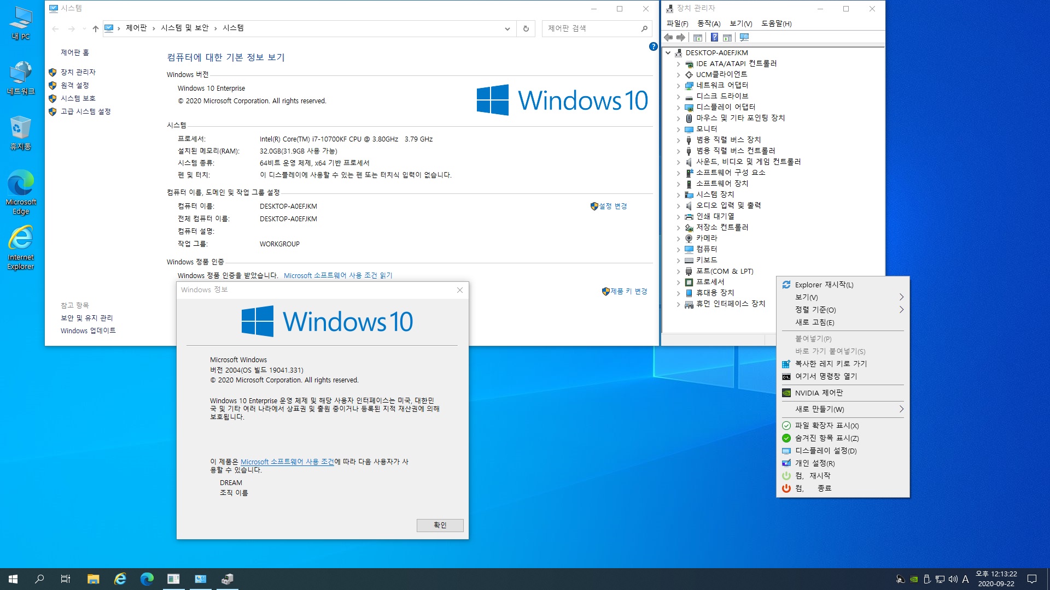Expand 보기(V) submenu in context menu
Image resolution: width=1050 pixels, height=590 pixels.
[843, 297]
